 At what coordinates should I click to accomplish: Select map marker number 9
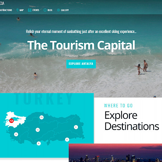pos(39,143)
